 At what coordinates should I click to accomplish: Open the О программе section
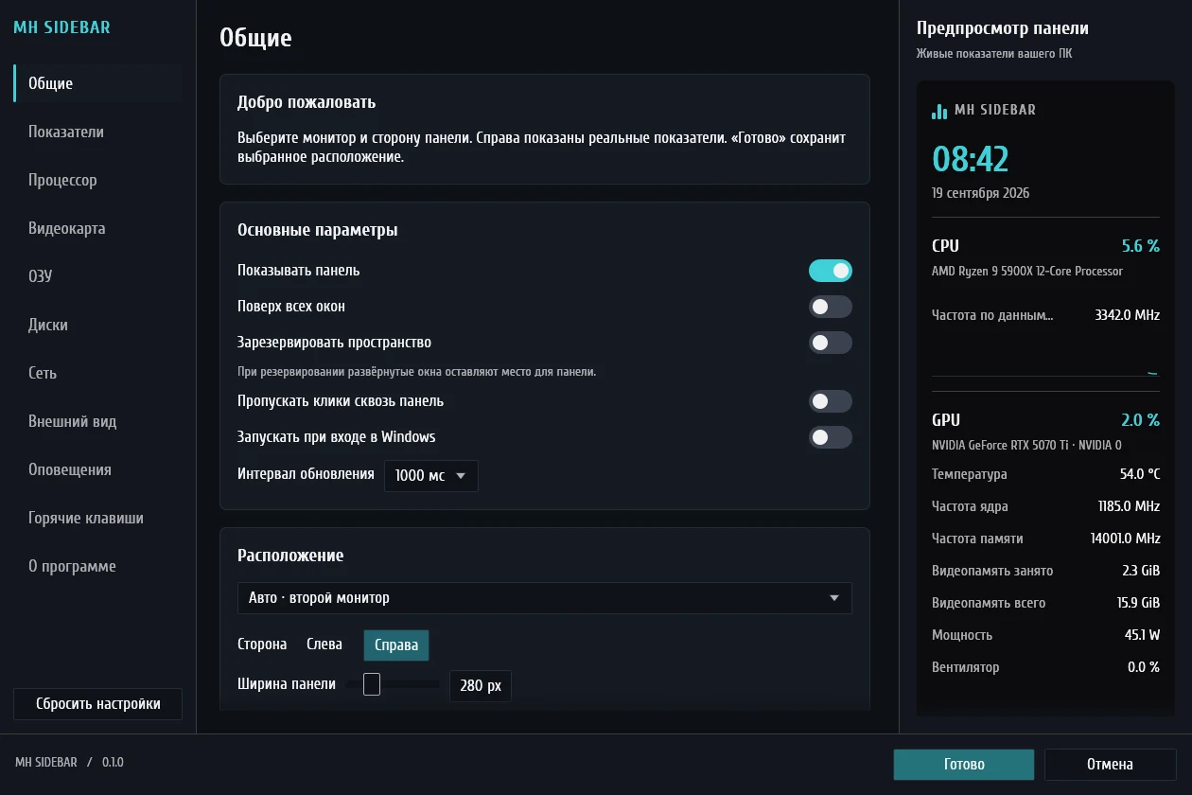pyautogui.click(x=97, y=566)
